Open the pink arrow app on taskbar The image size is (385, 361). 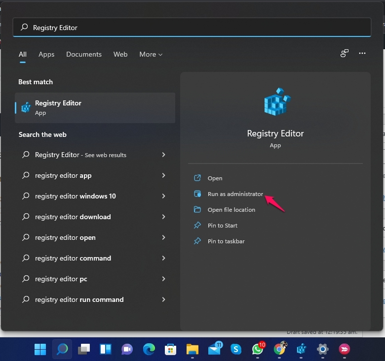tap(345, 349)
